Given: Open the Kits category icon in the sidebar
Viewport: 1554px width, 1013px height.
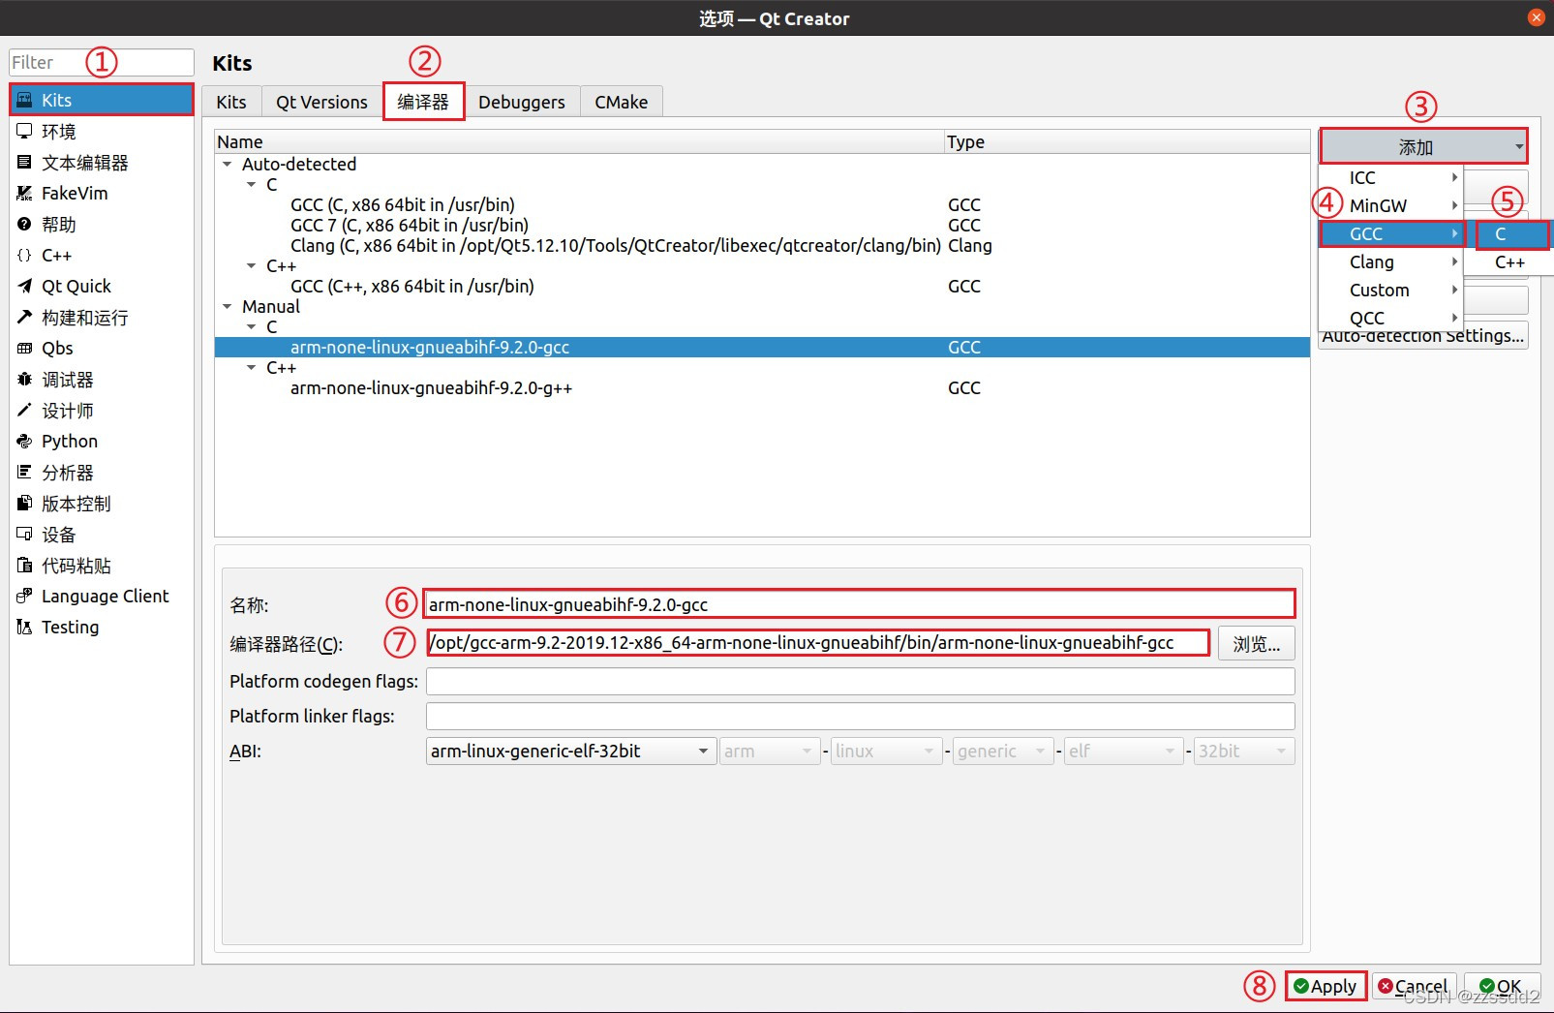Looking at the screenshot, I should tap(24, 100).
